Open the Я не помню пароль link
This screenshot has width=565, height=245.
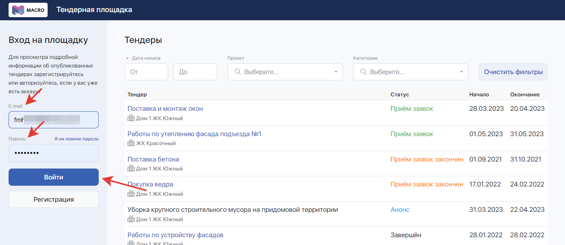pos(76,139)
